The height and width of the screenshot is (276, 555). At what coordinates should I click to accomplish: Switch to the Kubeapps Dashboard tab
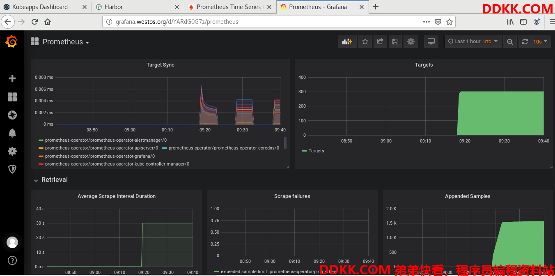click(x=40, y=7)
